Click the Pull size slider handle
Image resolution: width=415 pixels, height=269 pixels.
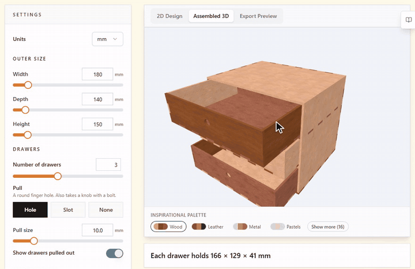[34, 241]
